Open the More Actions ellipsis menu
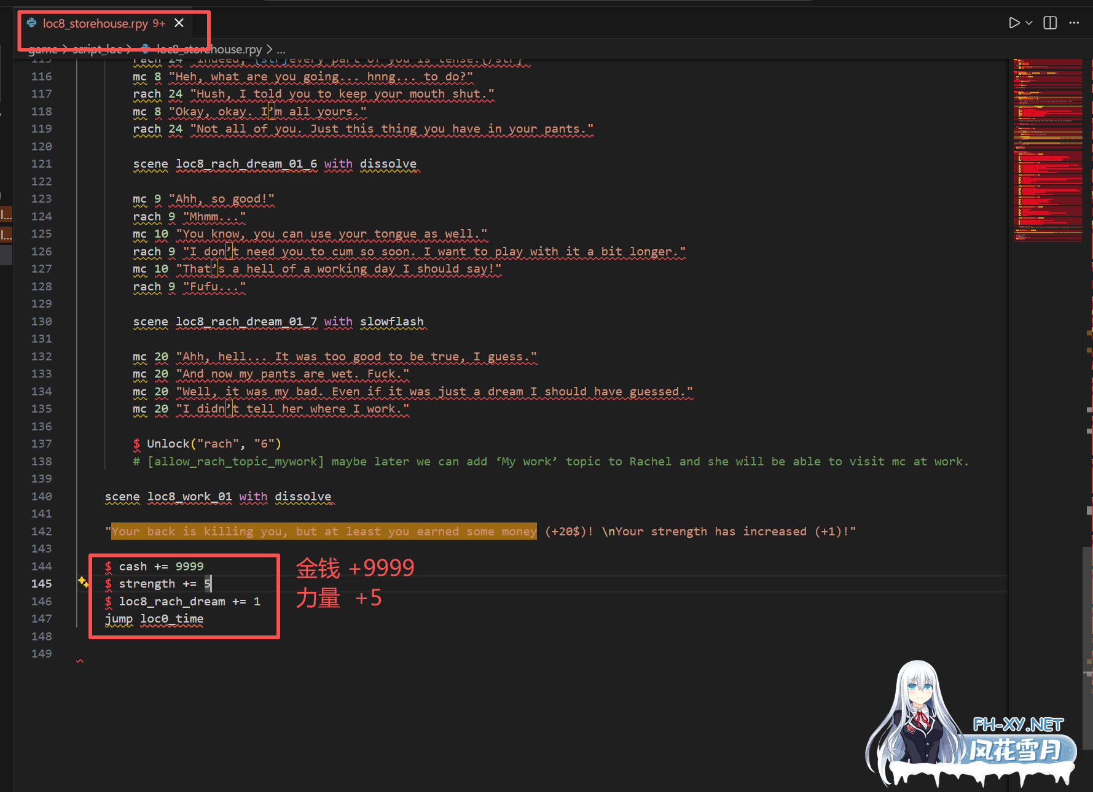The height and width of the screenshot is (792, 1093). tap(1074, 23)
